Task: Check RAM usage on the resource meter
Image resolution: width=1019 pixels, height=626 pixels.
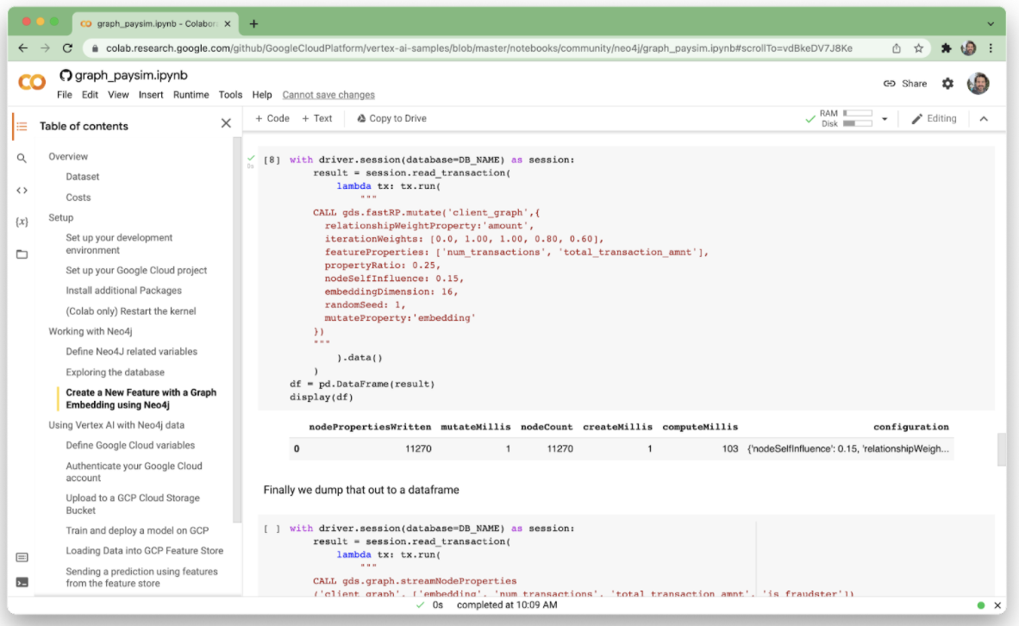Action: point(854,113)
